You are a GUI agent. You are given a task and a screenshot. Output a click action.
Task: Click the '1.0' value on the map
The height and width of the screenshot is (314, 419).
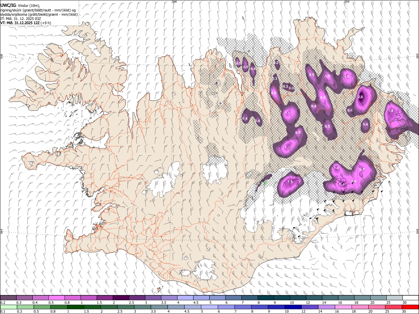pyautogui.click(x=347, y=77)
